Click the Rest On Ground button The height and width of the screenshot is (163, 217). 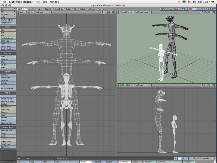(8, 101)
